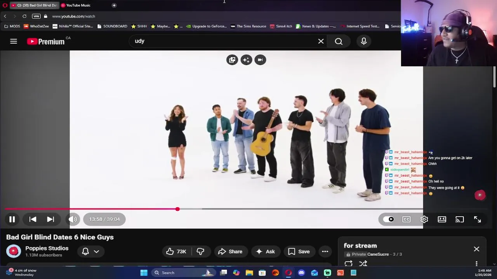The image size is (497, 279).
Task: Click the magnifier search button
Action: 339,41
